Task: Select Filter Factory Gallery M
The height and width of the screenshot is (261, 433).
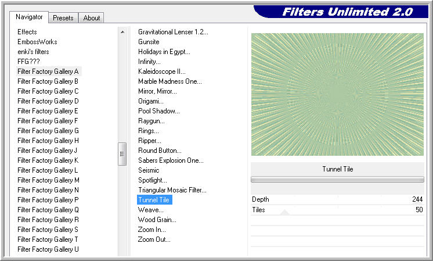Action: pos(48,180)
